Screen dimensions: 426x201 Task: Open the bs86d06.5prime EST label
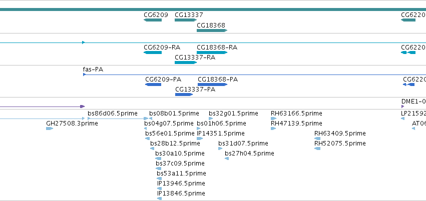click(113, 113)
